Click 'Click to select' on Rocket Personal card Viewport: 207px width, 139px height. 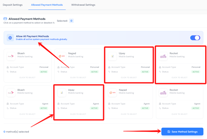click(179, 77)
